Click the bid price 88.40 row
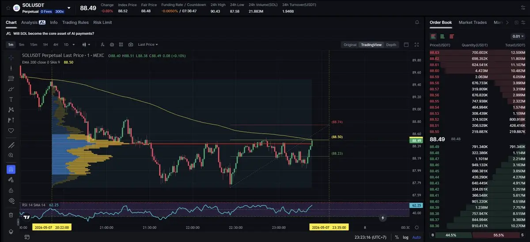 [477, 201]
